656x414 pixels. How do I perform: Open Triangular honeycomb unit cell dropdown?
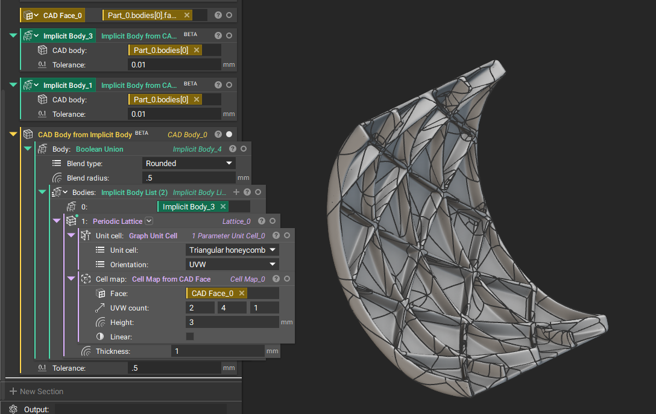[232, 250]
